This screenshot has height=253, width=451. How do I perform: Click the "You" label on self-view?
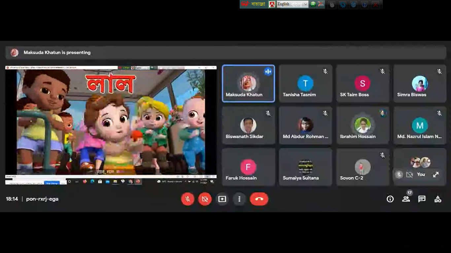[421, 174]
